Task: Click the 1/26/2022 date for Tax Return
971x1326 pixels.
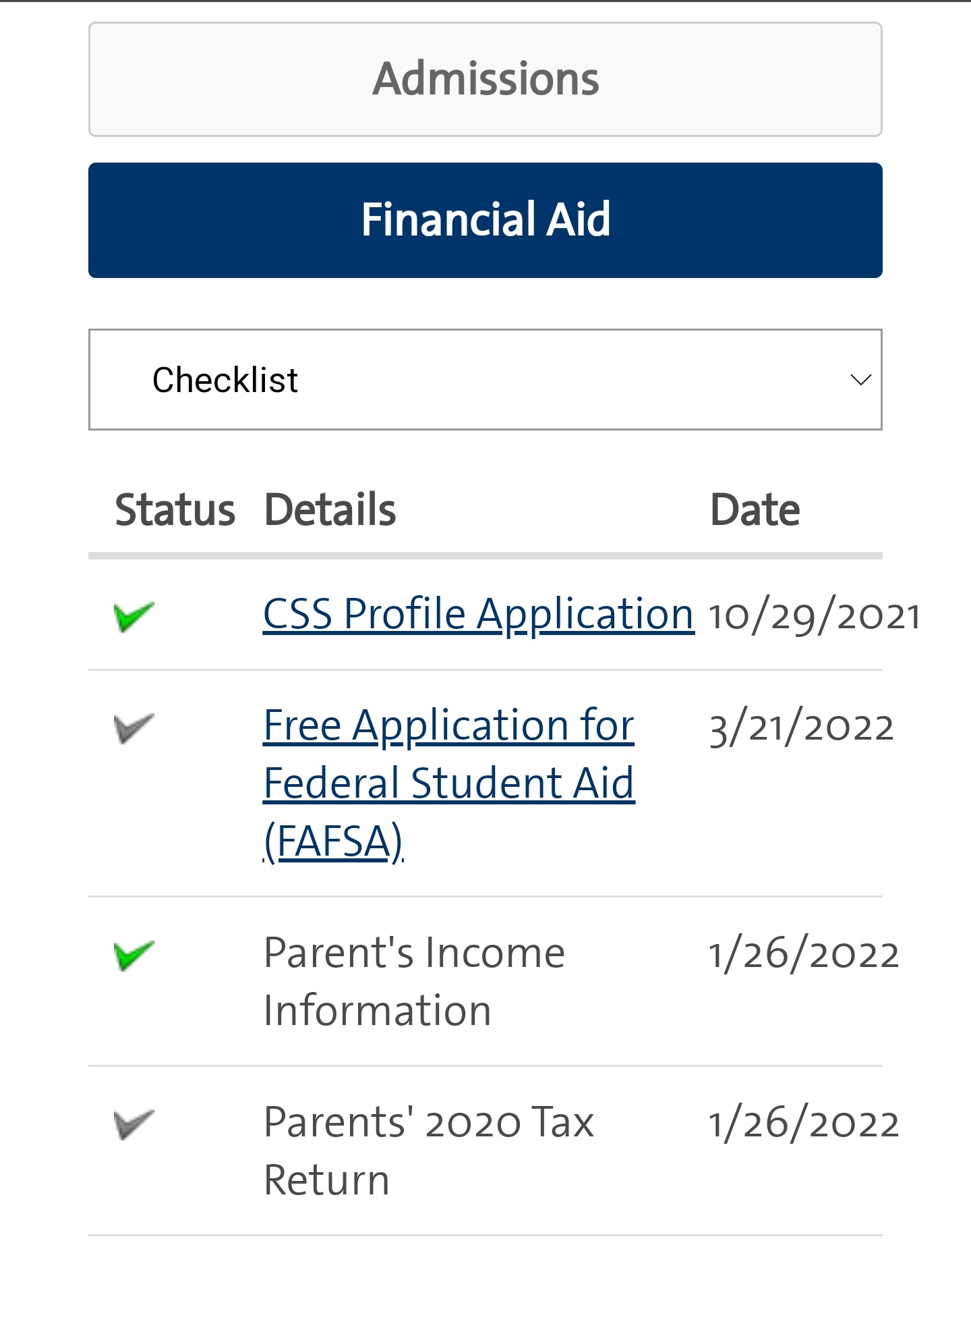Action: point(803,1124)
